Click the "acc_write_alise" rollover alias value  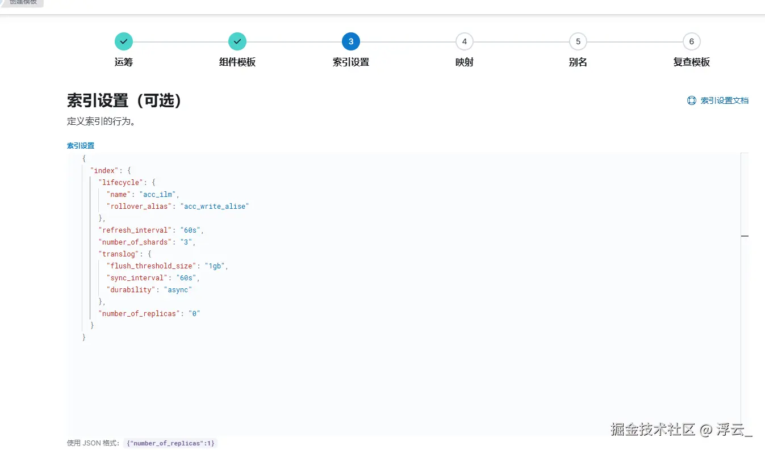[215, 207]
